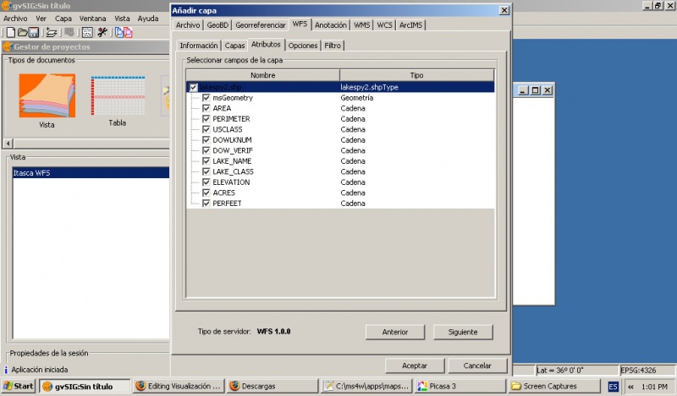Viewport: 677px width, 396px height.
Task: Click the open project folder icon
Action: point(22,32)
